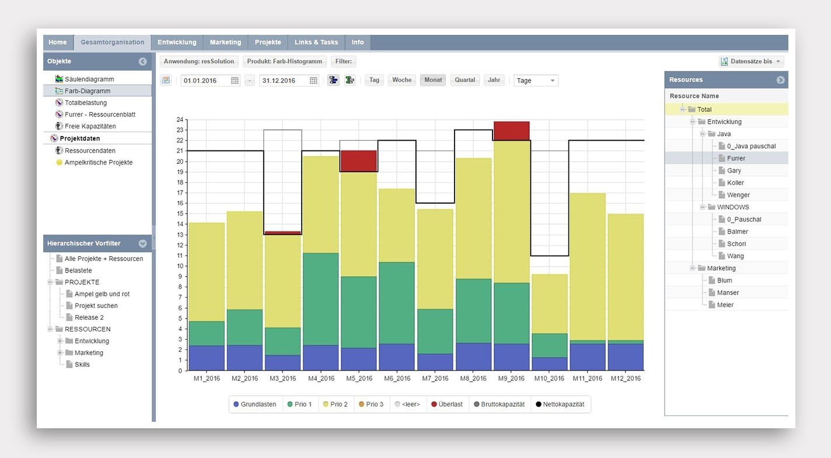831x458 pixels.
Task: Click the Skills document icon
Action: click(x=69, y=365)
